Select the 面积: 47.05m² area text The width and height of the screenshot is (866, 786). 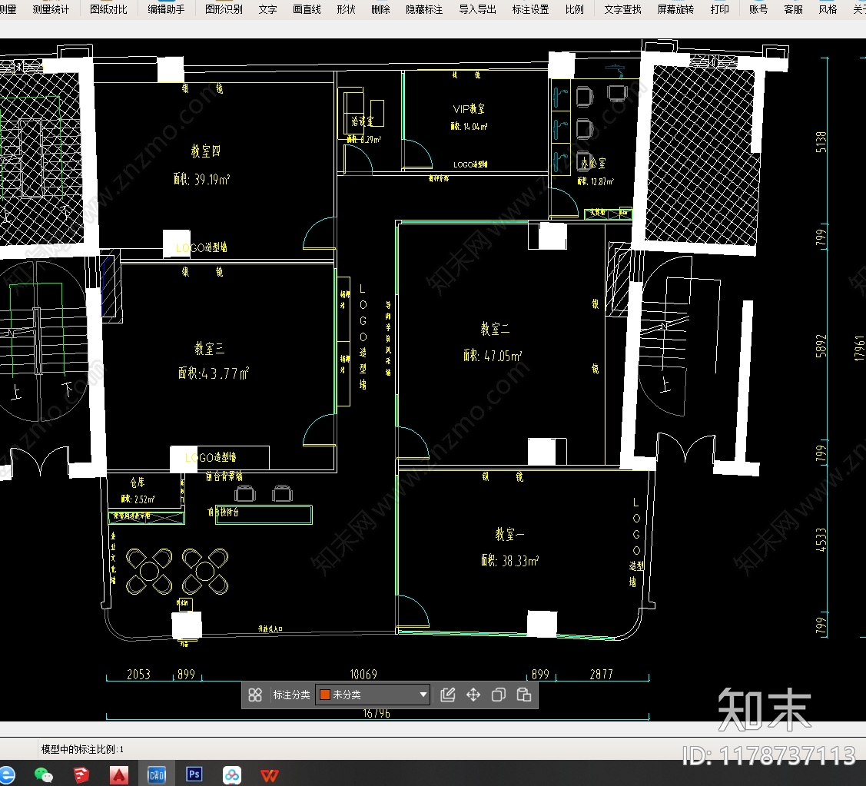pyautogui.click(x=492, y=356)
